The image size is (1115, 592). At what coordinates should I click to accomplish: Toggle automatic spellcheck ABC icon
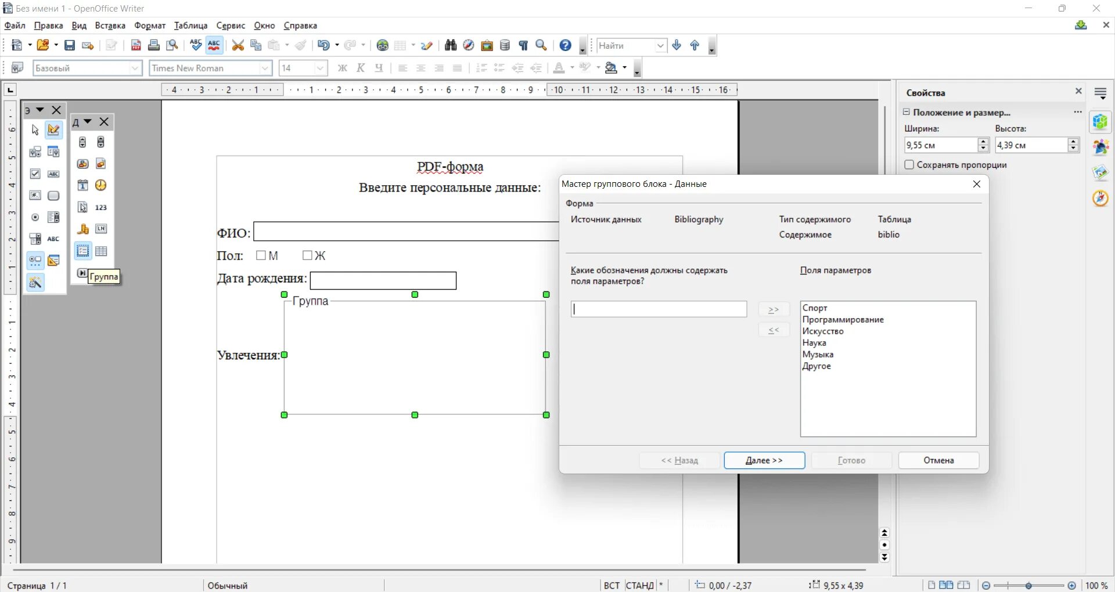pyautogui.click(x=214, y=45)
